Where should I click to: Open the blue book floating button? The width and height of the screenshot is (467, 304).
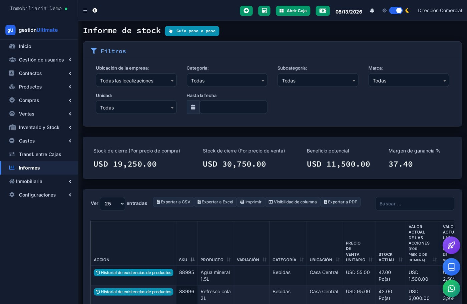coord(451,267)
